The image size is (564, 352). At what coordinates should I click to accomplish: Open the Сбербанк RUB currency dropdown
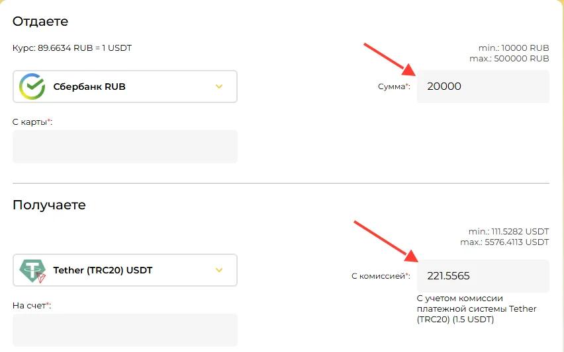click(x=125, y=87)
